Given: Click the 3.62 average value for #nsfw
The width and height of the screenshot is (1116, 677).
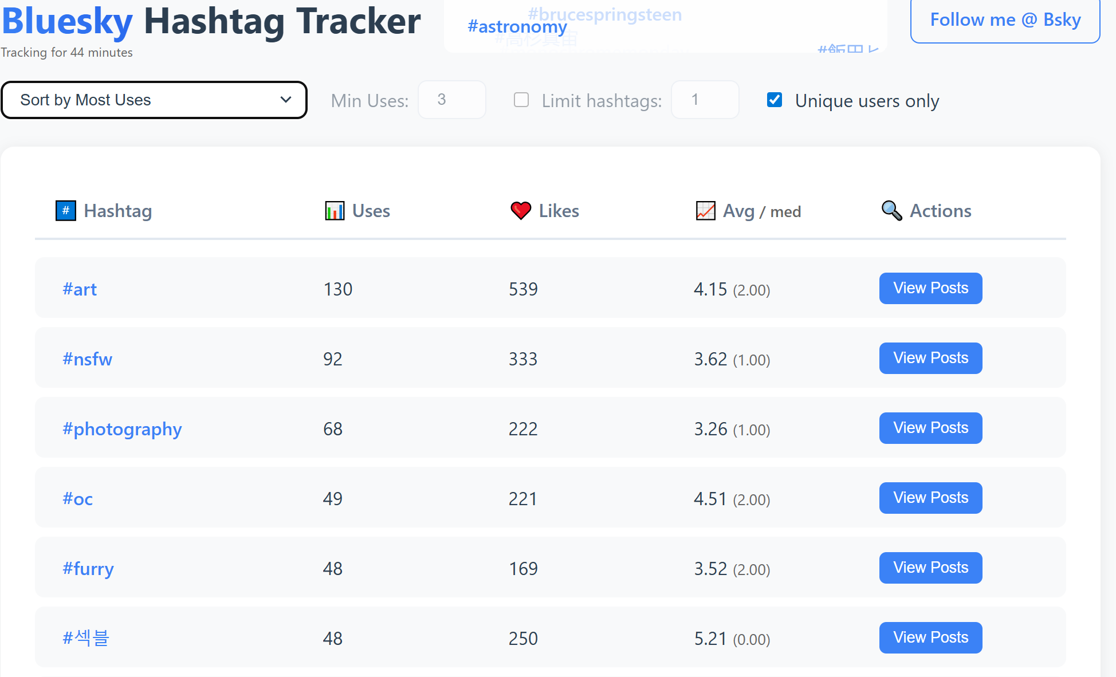Looking at the screenshot, I should click(x=710, y=359).
